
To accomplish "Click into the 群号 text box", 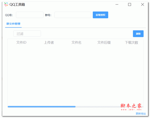I will pos(73,15).
